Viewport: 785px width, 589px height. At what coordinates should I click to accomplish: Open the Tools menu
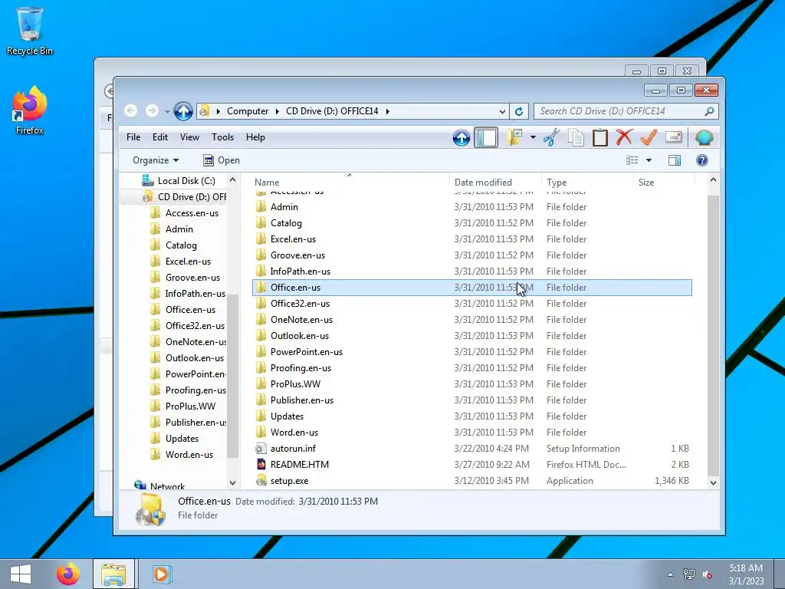(x=223, y=137)
